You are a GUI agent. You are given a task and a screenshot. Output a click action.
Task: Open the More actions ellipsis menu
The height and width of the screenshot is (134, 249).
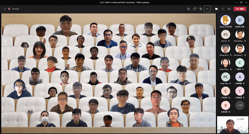point(207,9)
